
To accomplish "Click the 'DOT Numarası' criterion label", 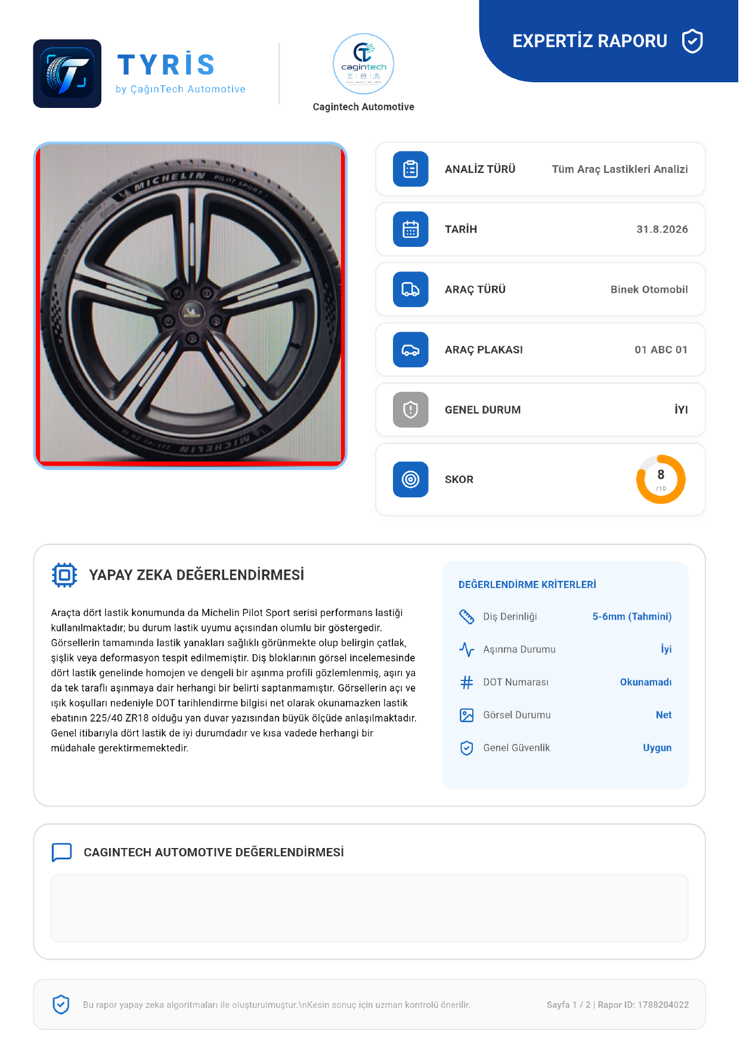I will point(516,682).
